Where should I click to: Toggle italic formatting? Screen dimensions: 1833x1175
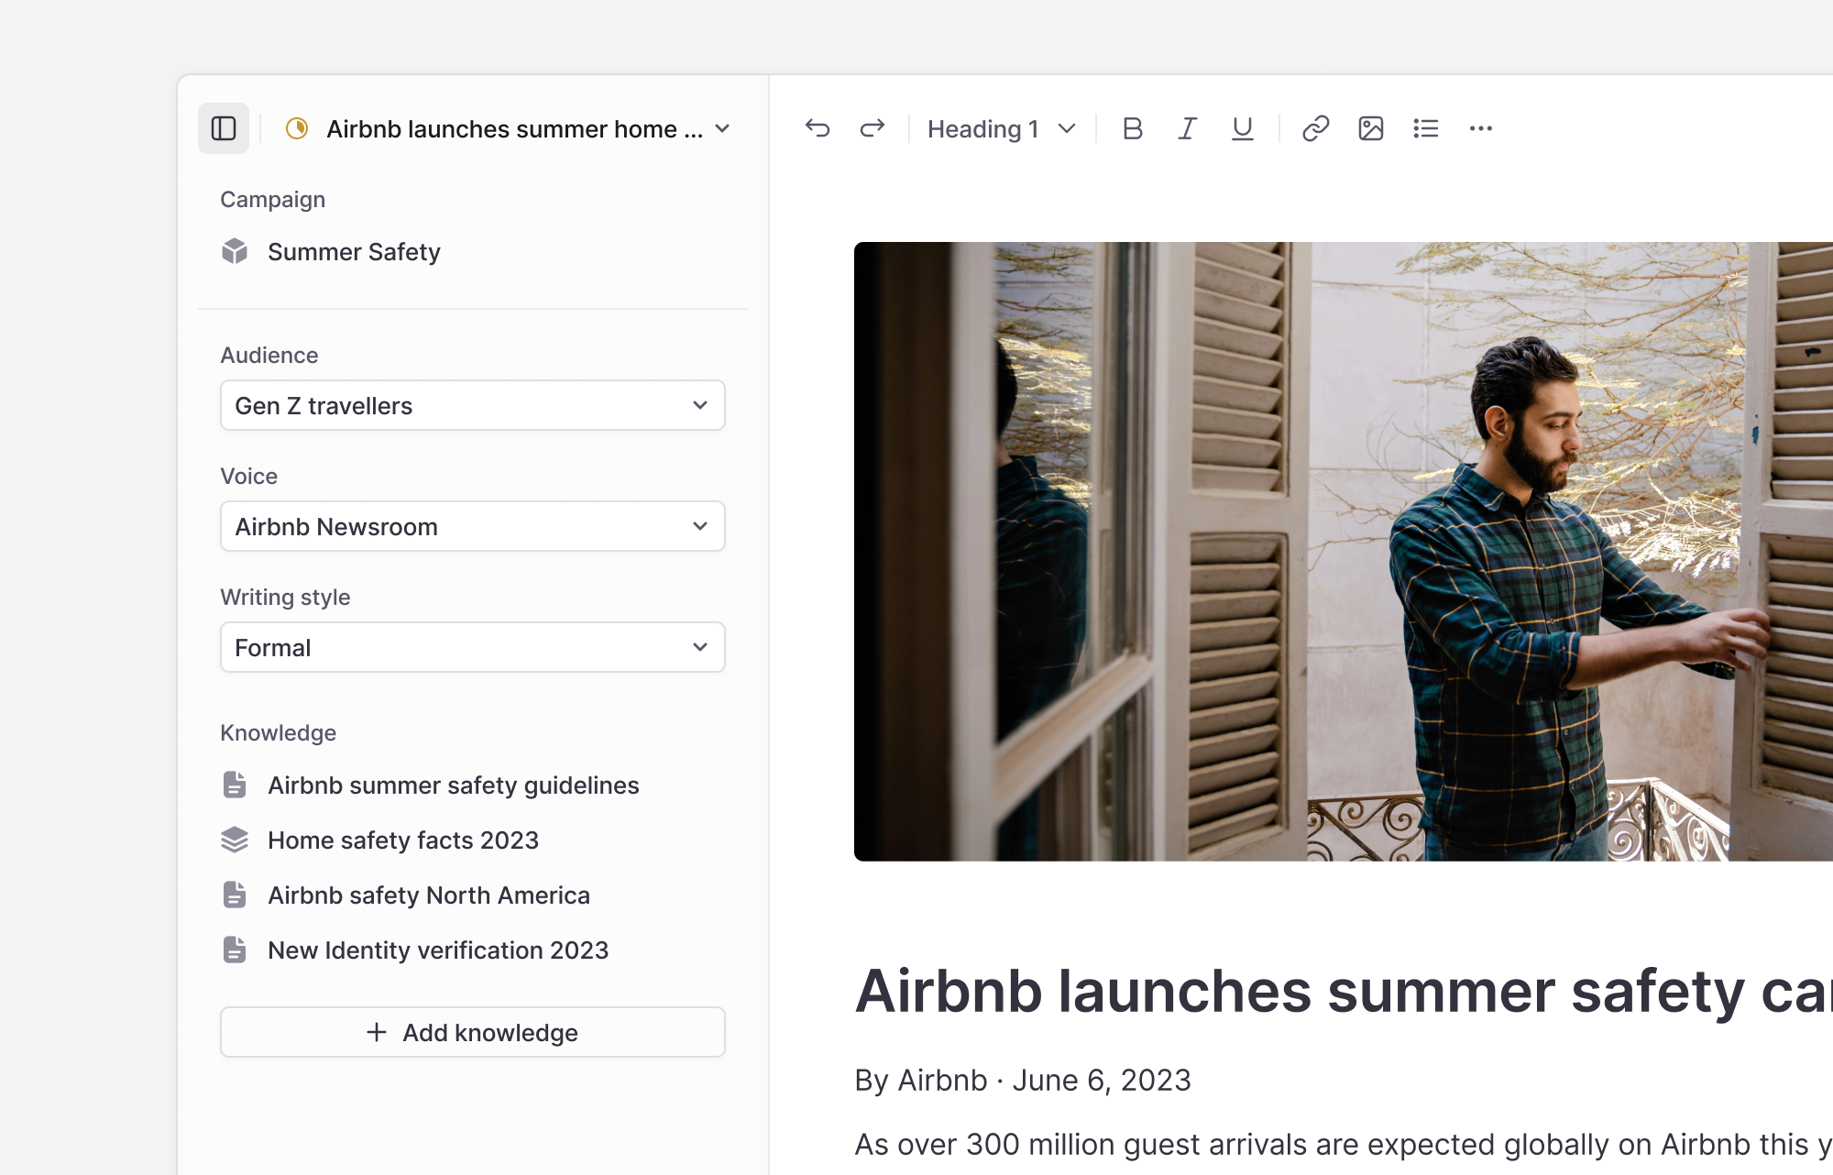click(x=1188, y=128)
